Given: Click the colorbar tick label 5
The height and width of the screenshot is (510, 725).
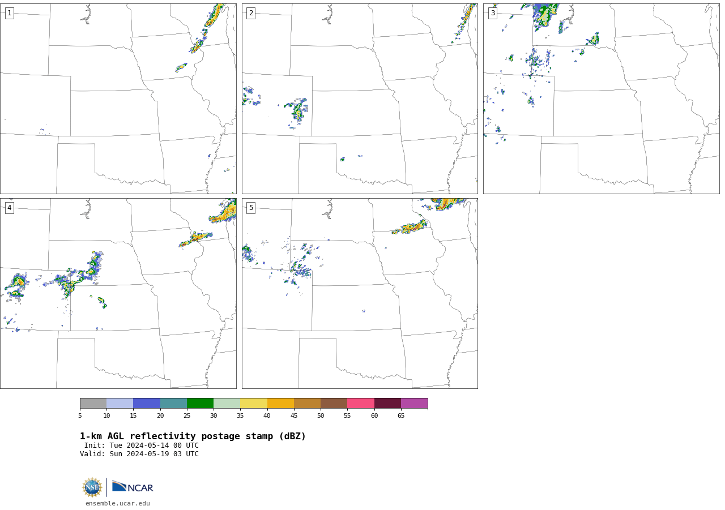Looking at the screenshot, I should (x=80, y=416).
